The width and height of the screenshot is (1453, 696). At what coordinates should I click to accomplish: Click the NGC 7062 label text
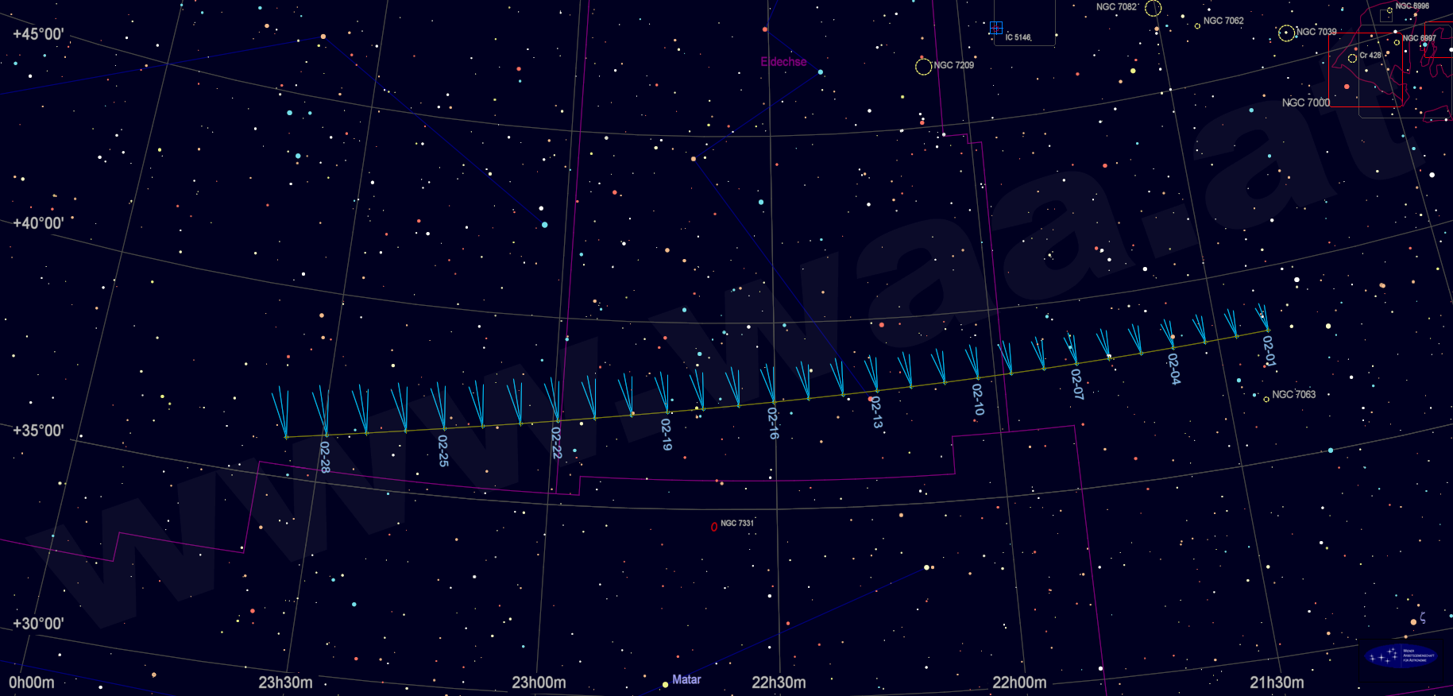tap(1223, 21)
